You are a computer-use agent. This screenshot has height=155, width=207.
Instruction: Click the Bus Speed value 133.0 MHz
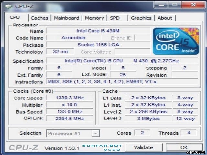tap(70, 112)
